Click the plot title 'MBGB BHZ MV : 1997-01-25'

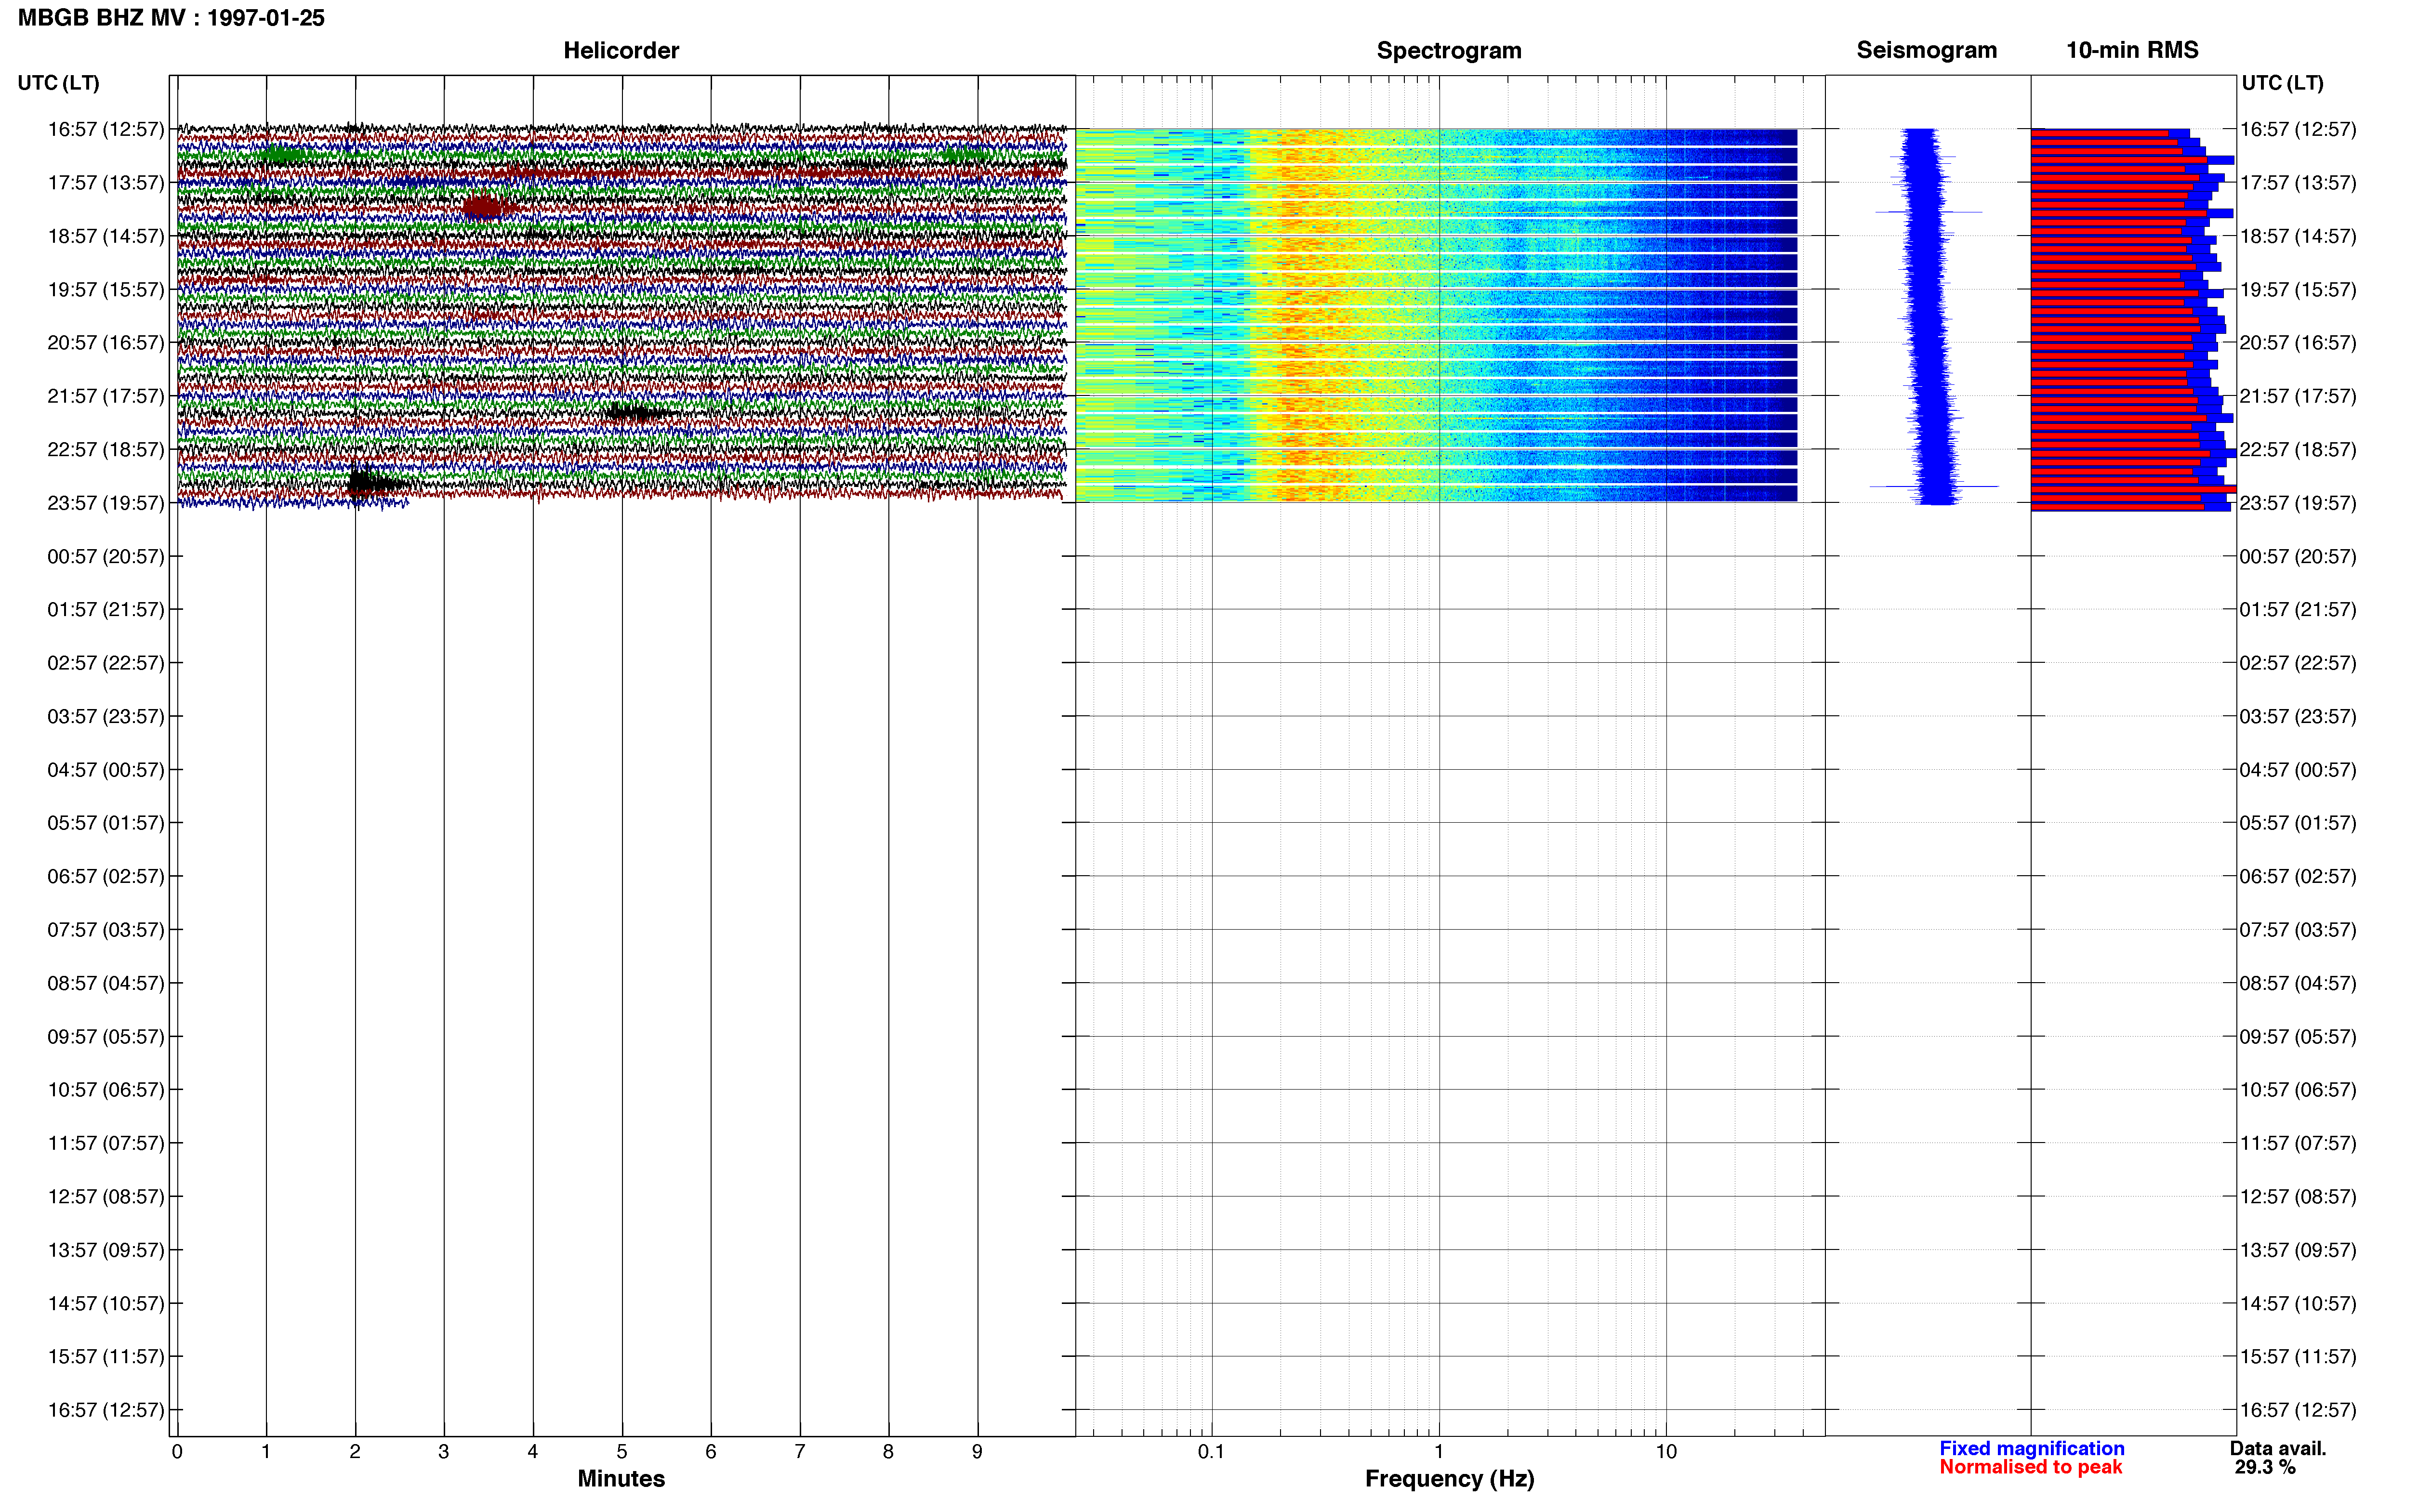(x=171, y=18)
